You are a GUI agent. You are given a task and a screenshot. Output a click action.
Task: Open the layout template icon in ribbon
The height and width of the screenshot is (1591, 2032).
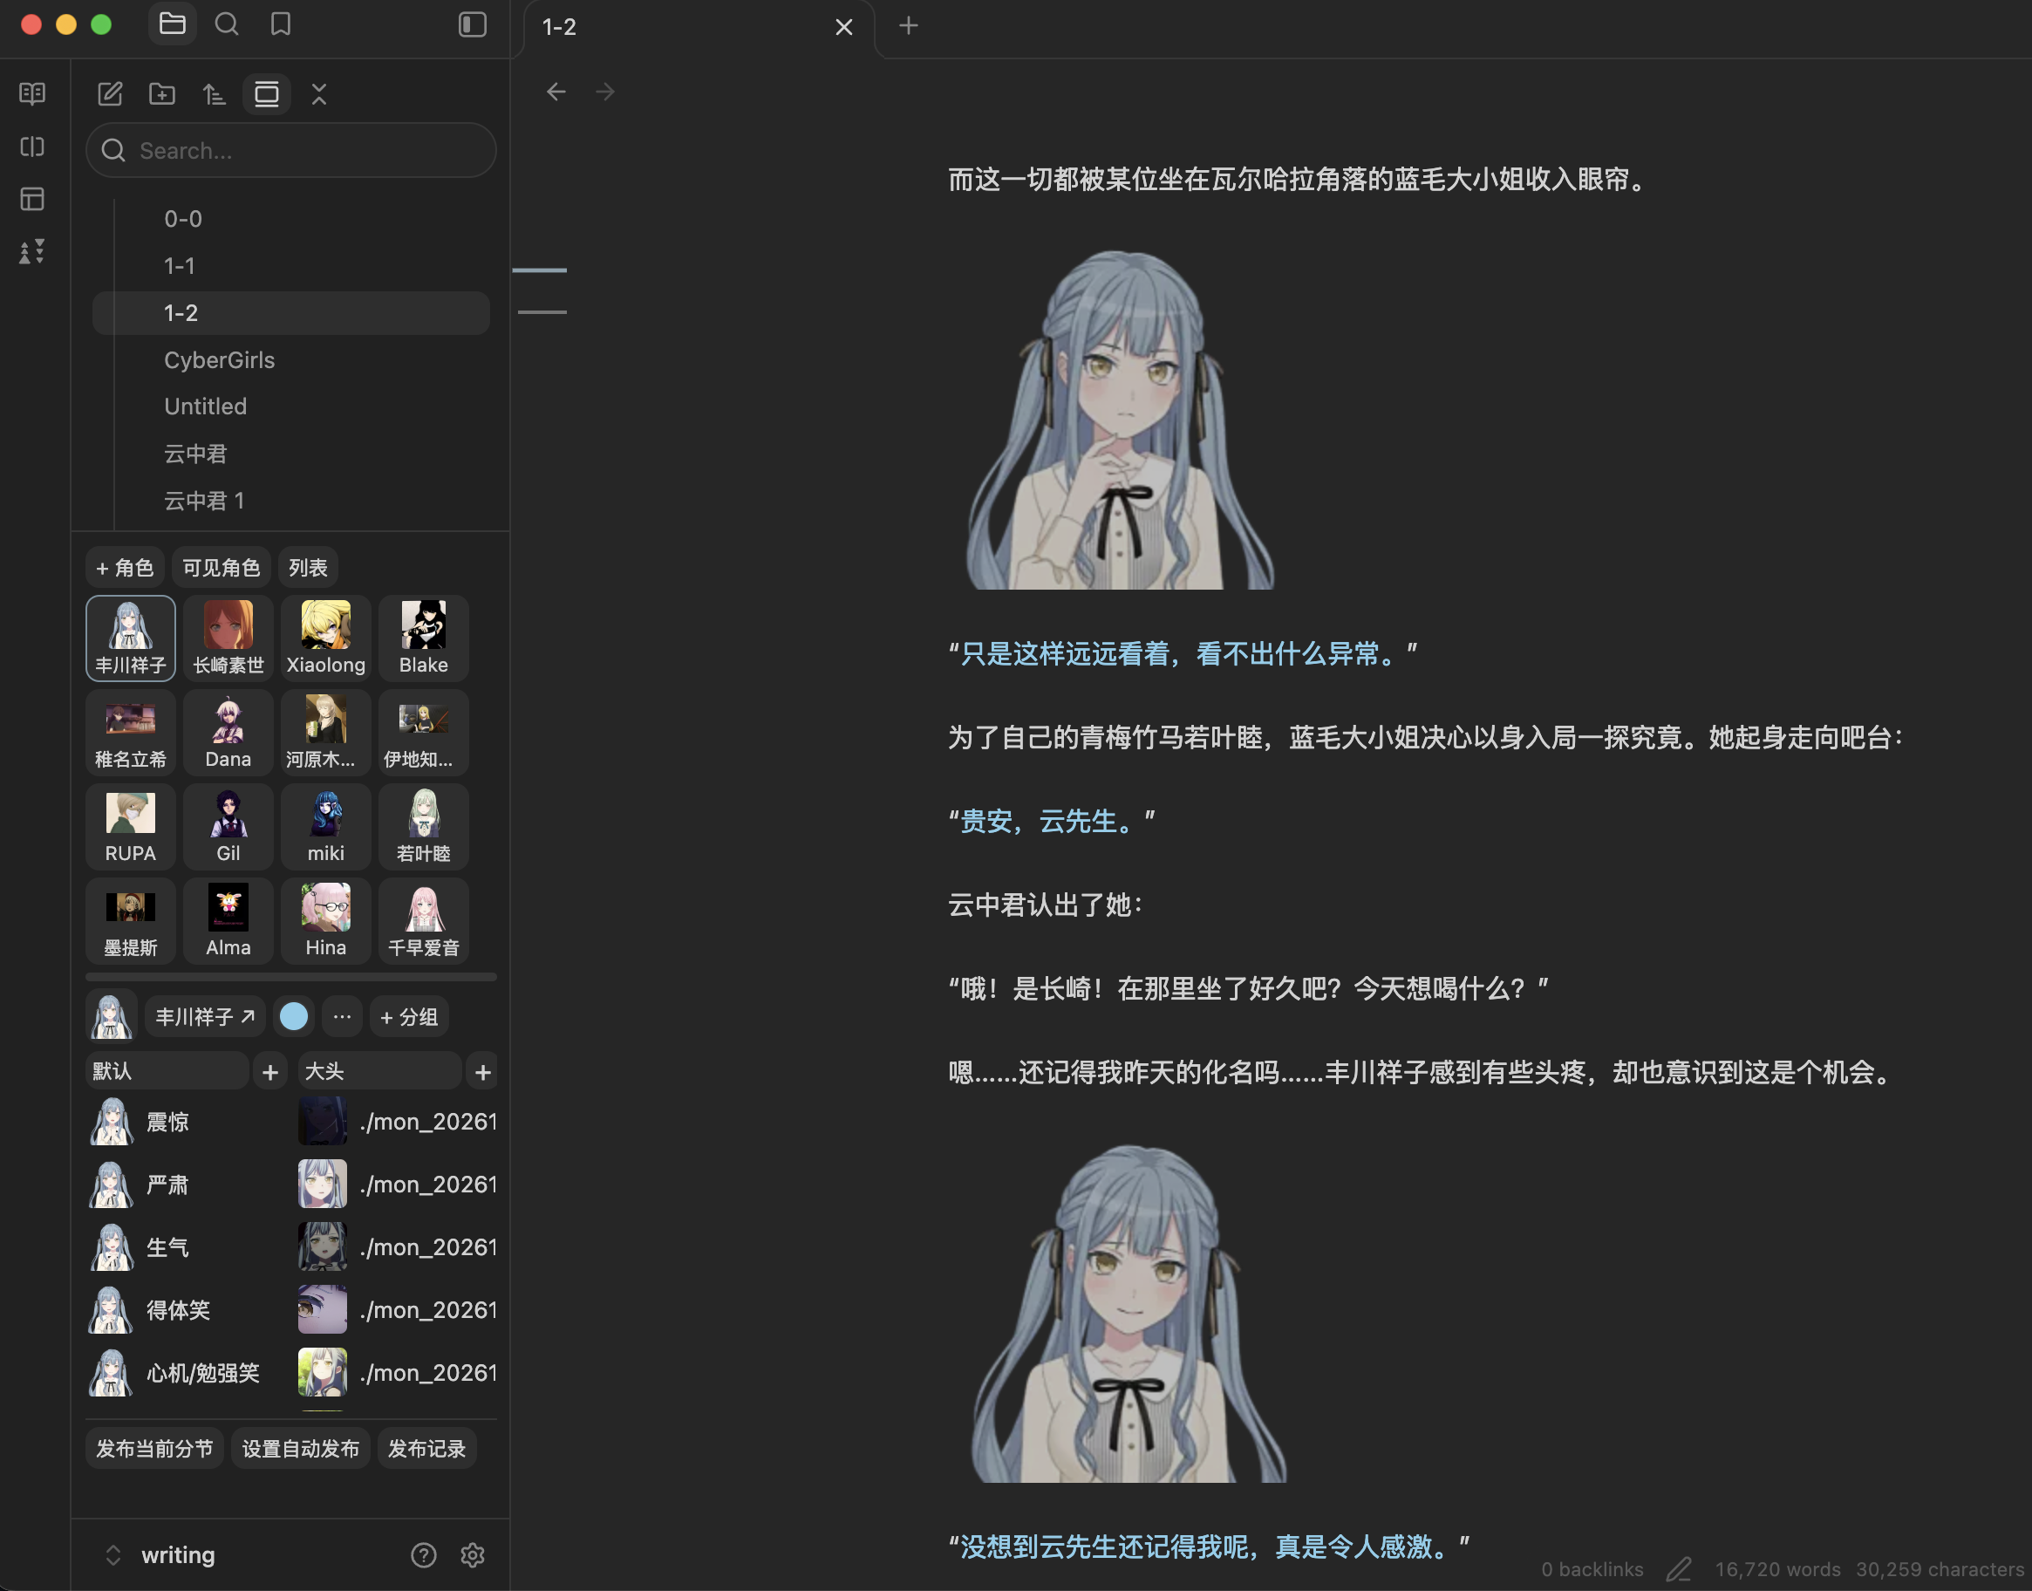coord(32,198)
